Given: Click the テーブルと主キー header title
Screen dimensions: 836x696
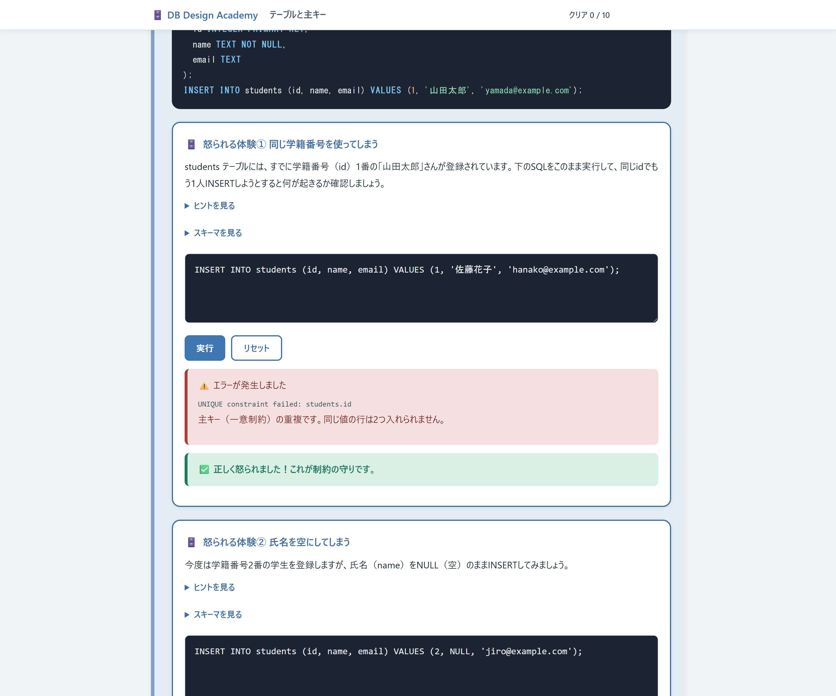Looking at the screenshot, I should (x=297, y=15).
